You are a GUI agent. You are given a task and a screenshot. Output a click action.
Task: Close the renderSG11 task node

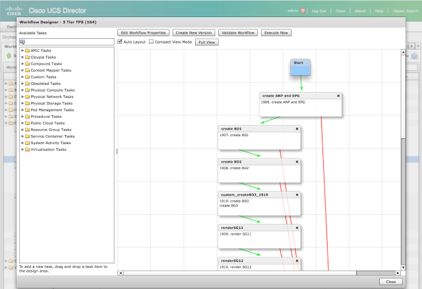[297, 228]
